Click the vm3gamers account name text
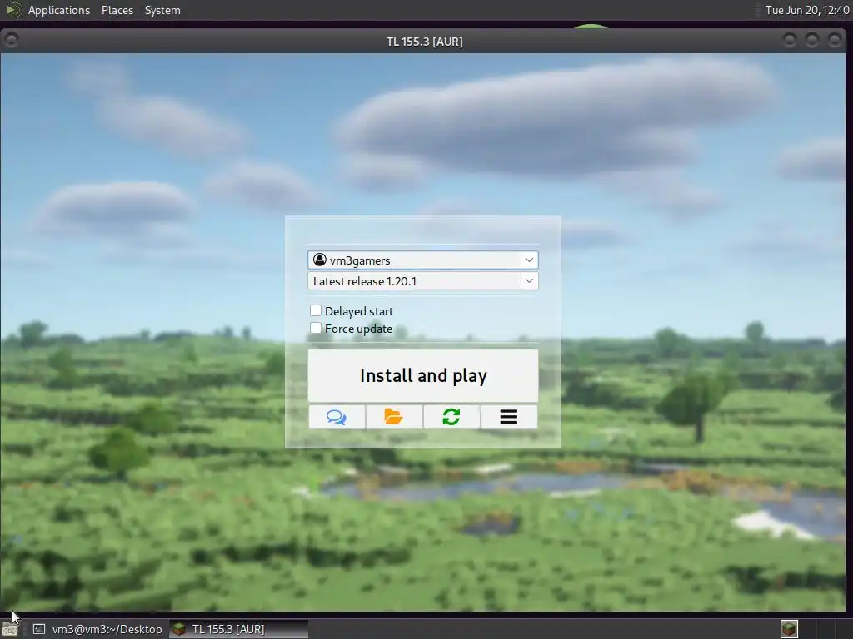 [x=360, y=260]
